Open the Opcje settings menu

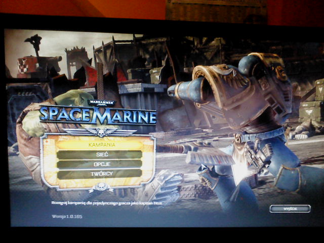tap(99, 164)
